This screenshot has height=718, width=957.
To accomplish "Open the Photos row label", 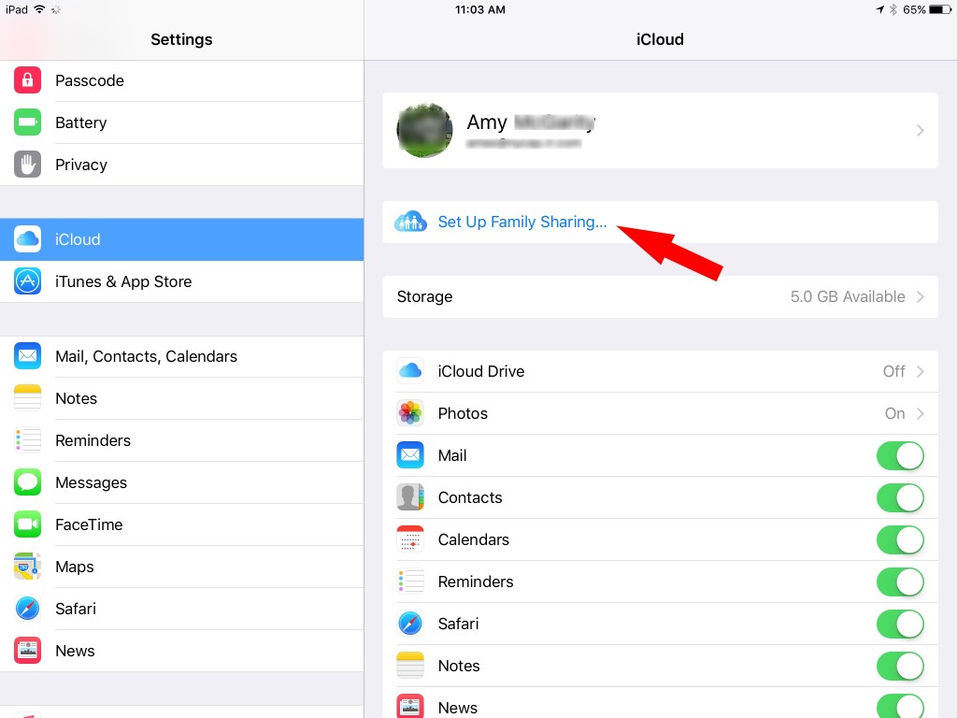I will tap(463, 413).
